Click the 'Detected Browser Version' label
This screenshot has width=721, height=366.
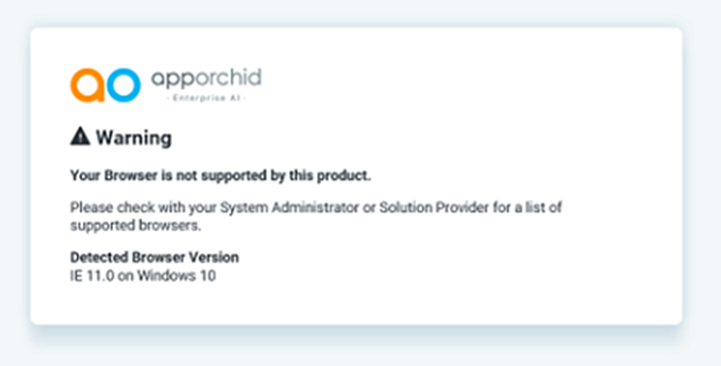[x=154, y=258]
